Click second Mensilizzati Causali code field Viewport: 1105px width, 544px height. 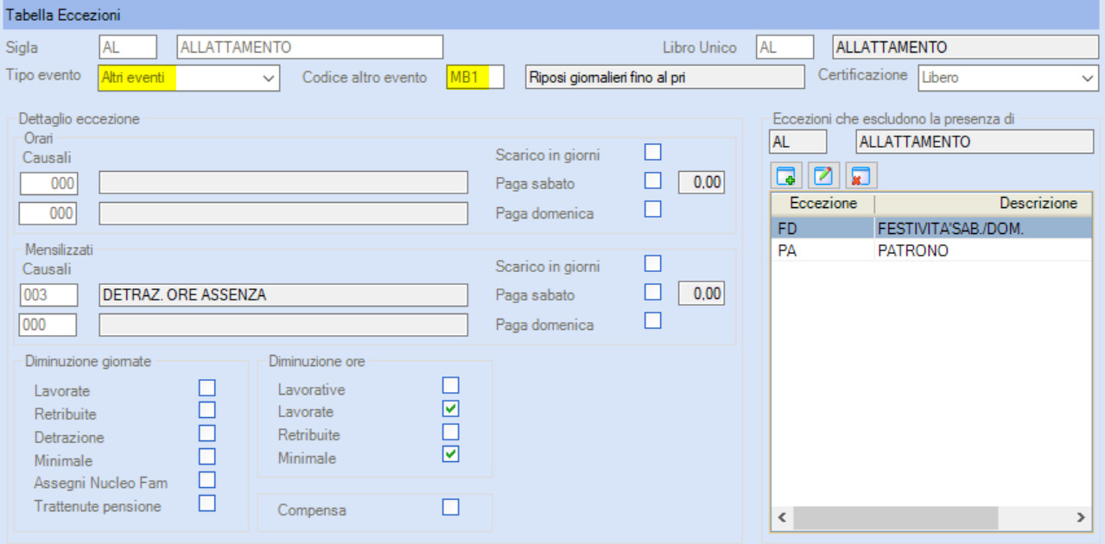48,325
